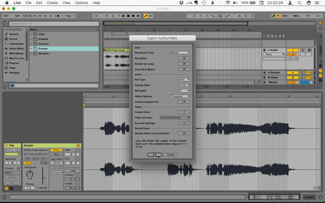Click the Re-enable Automation arrow icon
This screenshot has height=203, width=325.
pyautogui.click(x=151, y=16)
